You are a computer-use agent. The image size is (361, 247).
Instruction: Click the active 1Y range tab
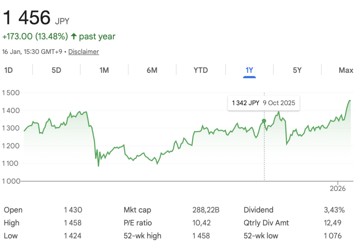click(x=249, y=70)
